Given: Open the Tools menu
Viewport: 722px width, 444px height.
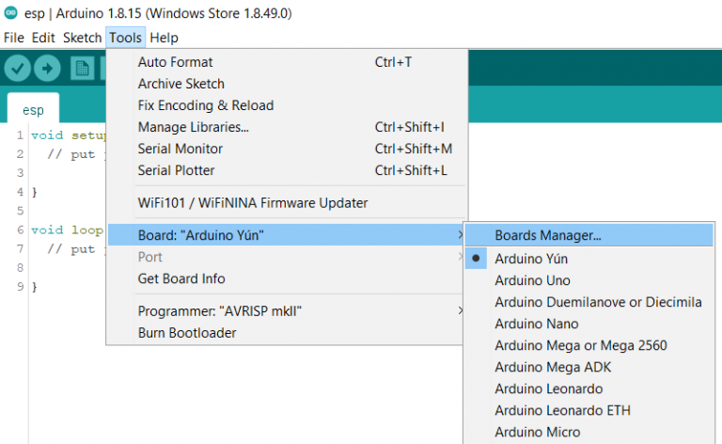Looking at the screenshot, I should (x=125, y=38).
